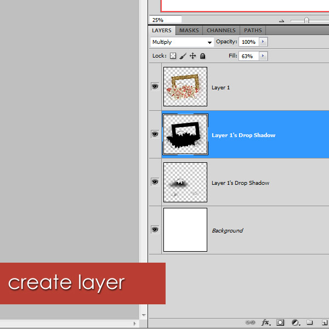Select the layer named Layer 1
Image resolution: width=329 pixels, height=329 pixels.
220,88
